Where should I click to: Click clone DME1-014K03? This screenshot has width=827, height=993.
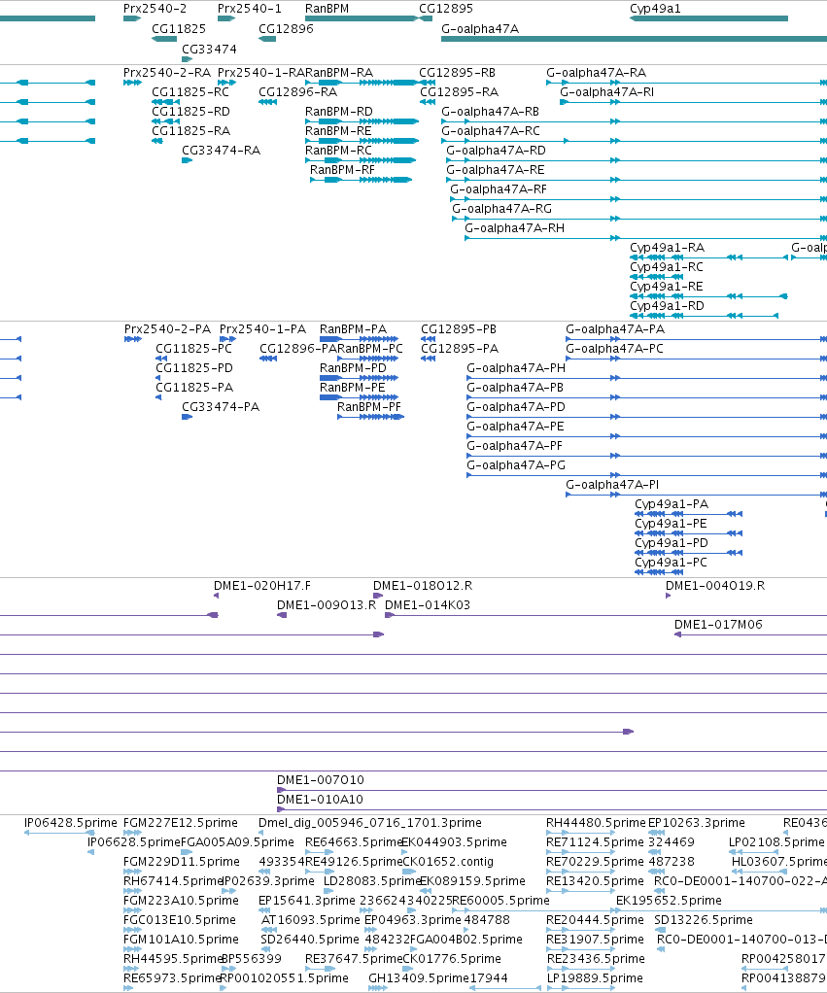click(x=428, y=605)
